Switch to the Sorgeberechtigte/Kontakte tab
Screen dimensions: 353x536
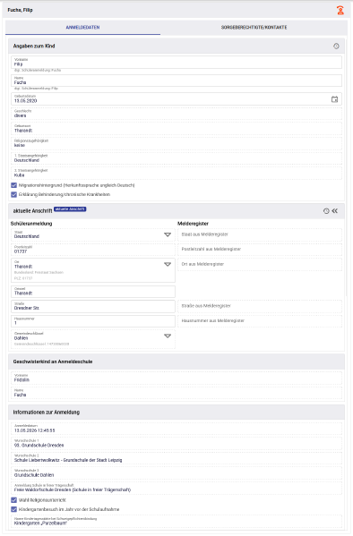coord(254,28)
